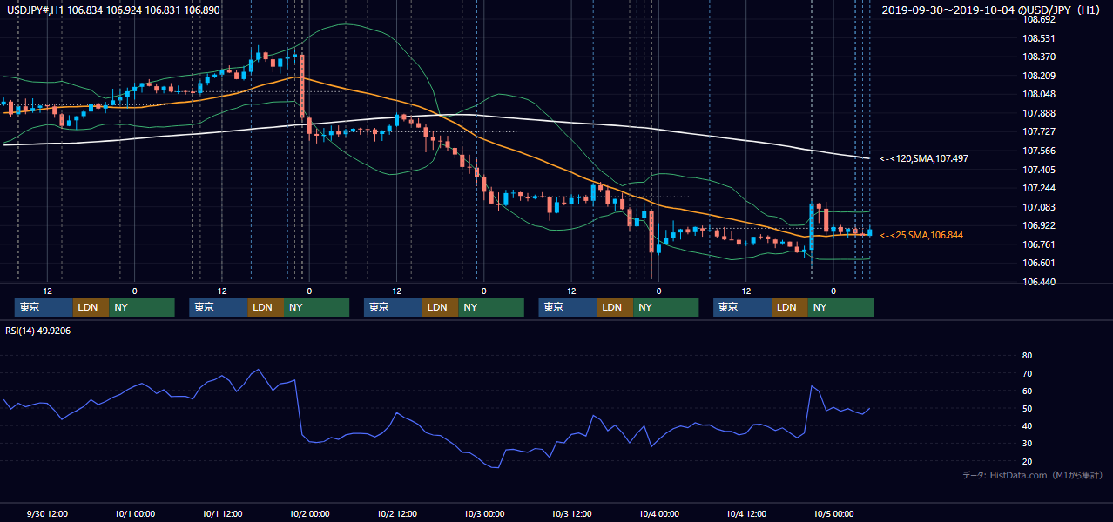Screen dimensions: 1113x522
Task: Click the blue RSI line peak near 10/5
Action: click(812, 386)
